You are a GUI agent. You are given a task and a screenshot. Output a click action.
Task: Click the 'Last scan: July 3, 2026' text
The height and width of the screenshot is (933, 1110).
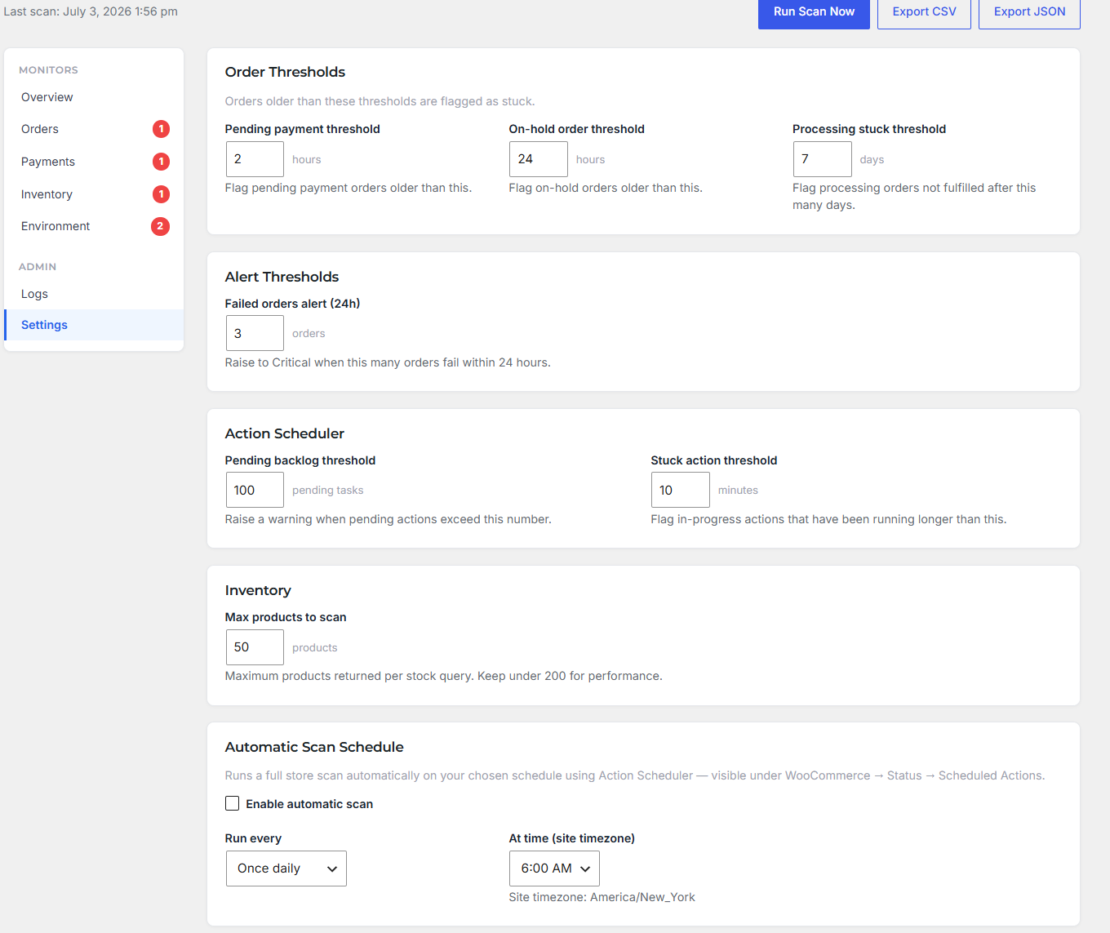[91, 11]
